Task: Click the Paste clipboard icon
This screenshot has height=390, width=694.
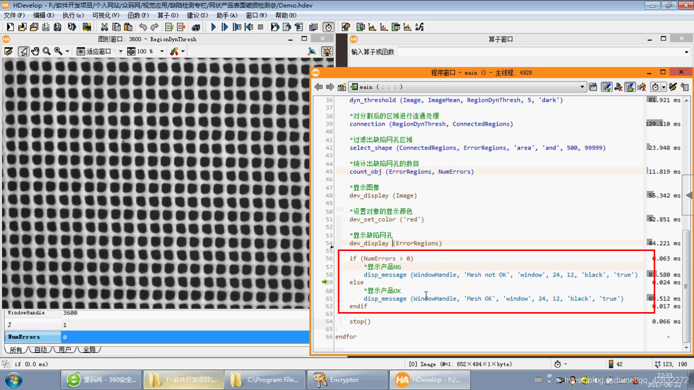Action: tap(128, 27)
